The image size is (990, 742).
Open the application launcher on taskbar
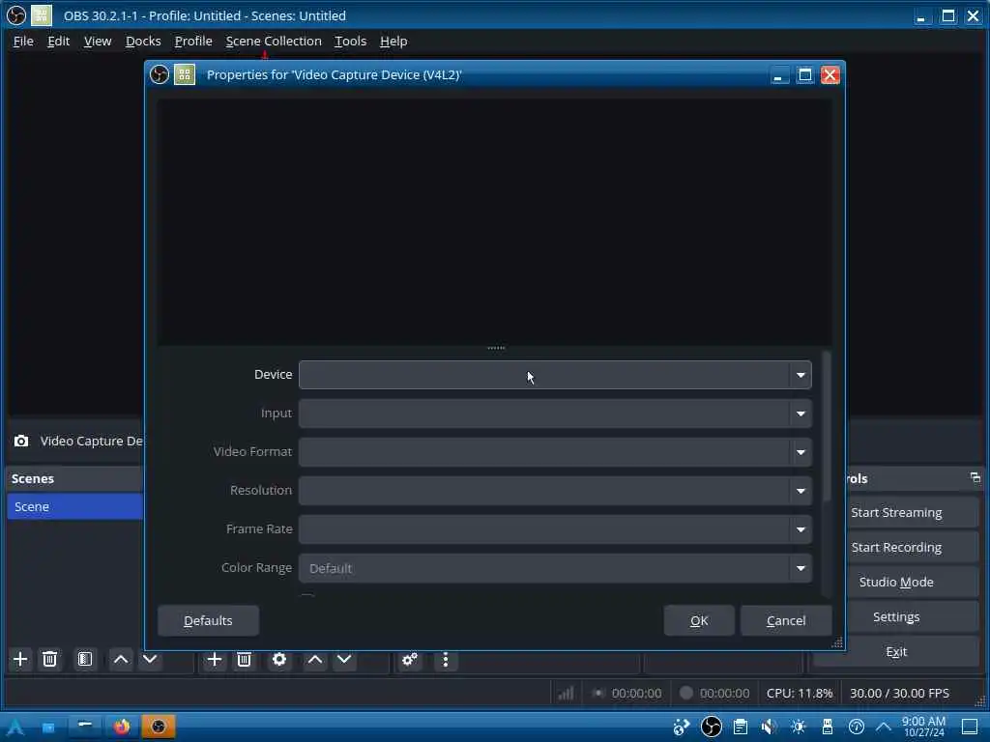pyautogui.click(x=15, y=727)
